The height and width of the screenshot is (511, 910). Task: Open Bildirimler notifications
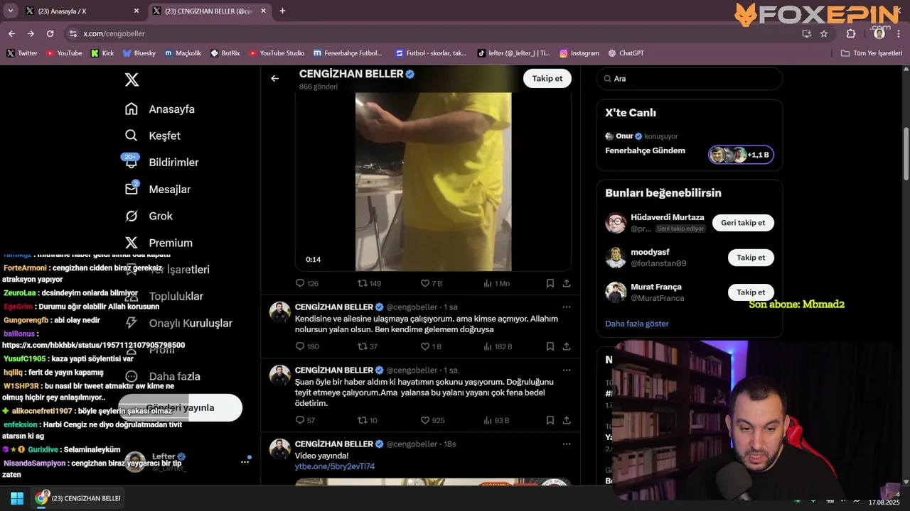pos(162,163)
